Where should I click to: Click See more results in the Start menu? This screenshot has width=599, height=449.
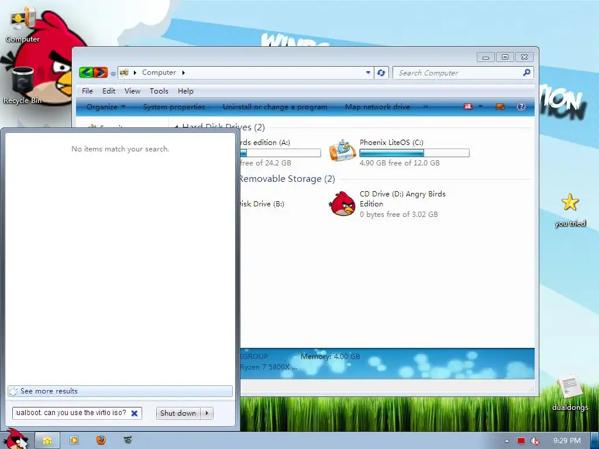tap(120, 391)
